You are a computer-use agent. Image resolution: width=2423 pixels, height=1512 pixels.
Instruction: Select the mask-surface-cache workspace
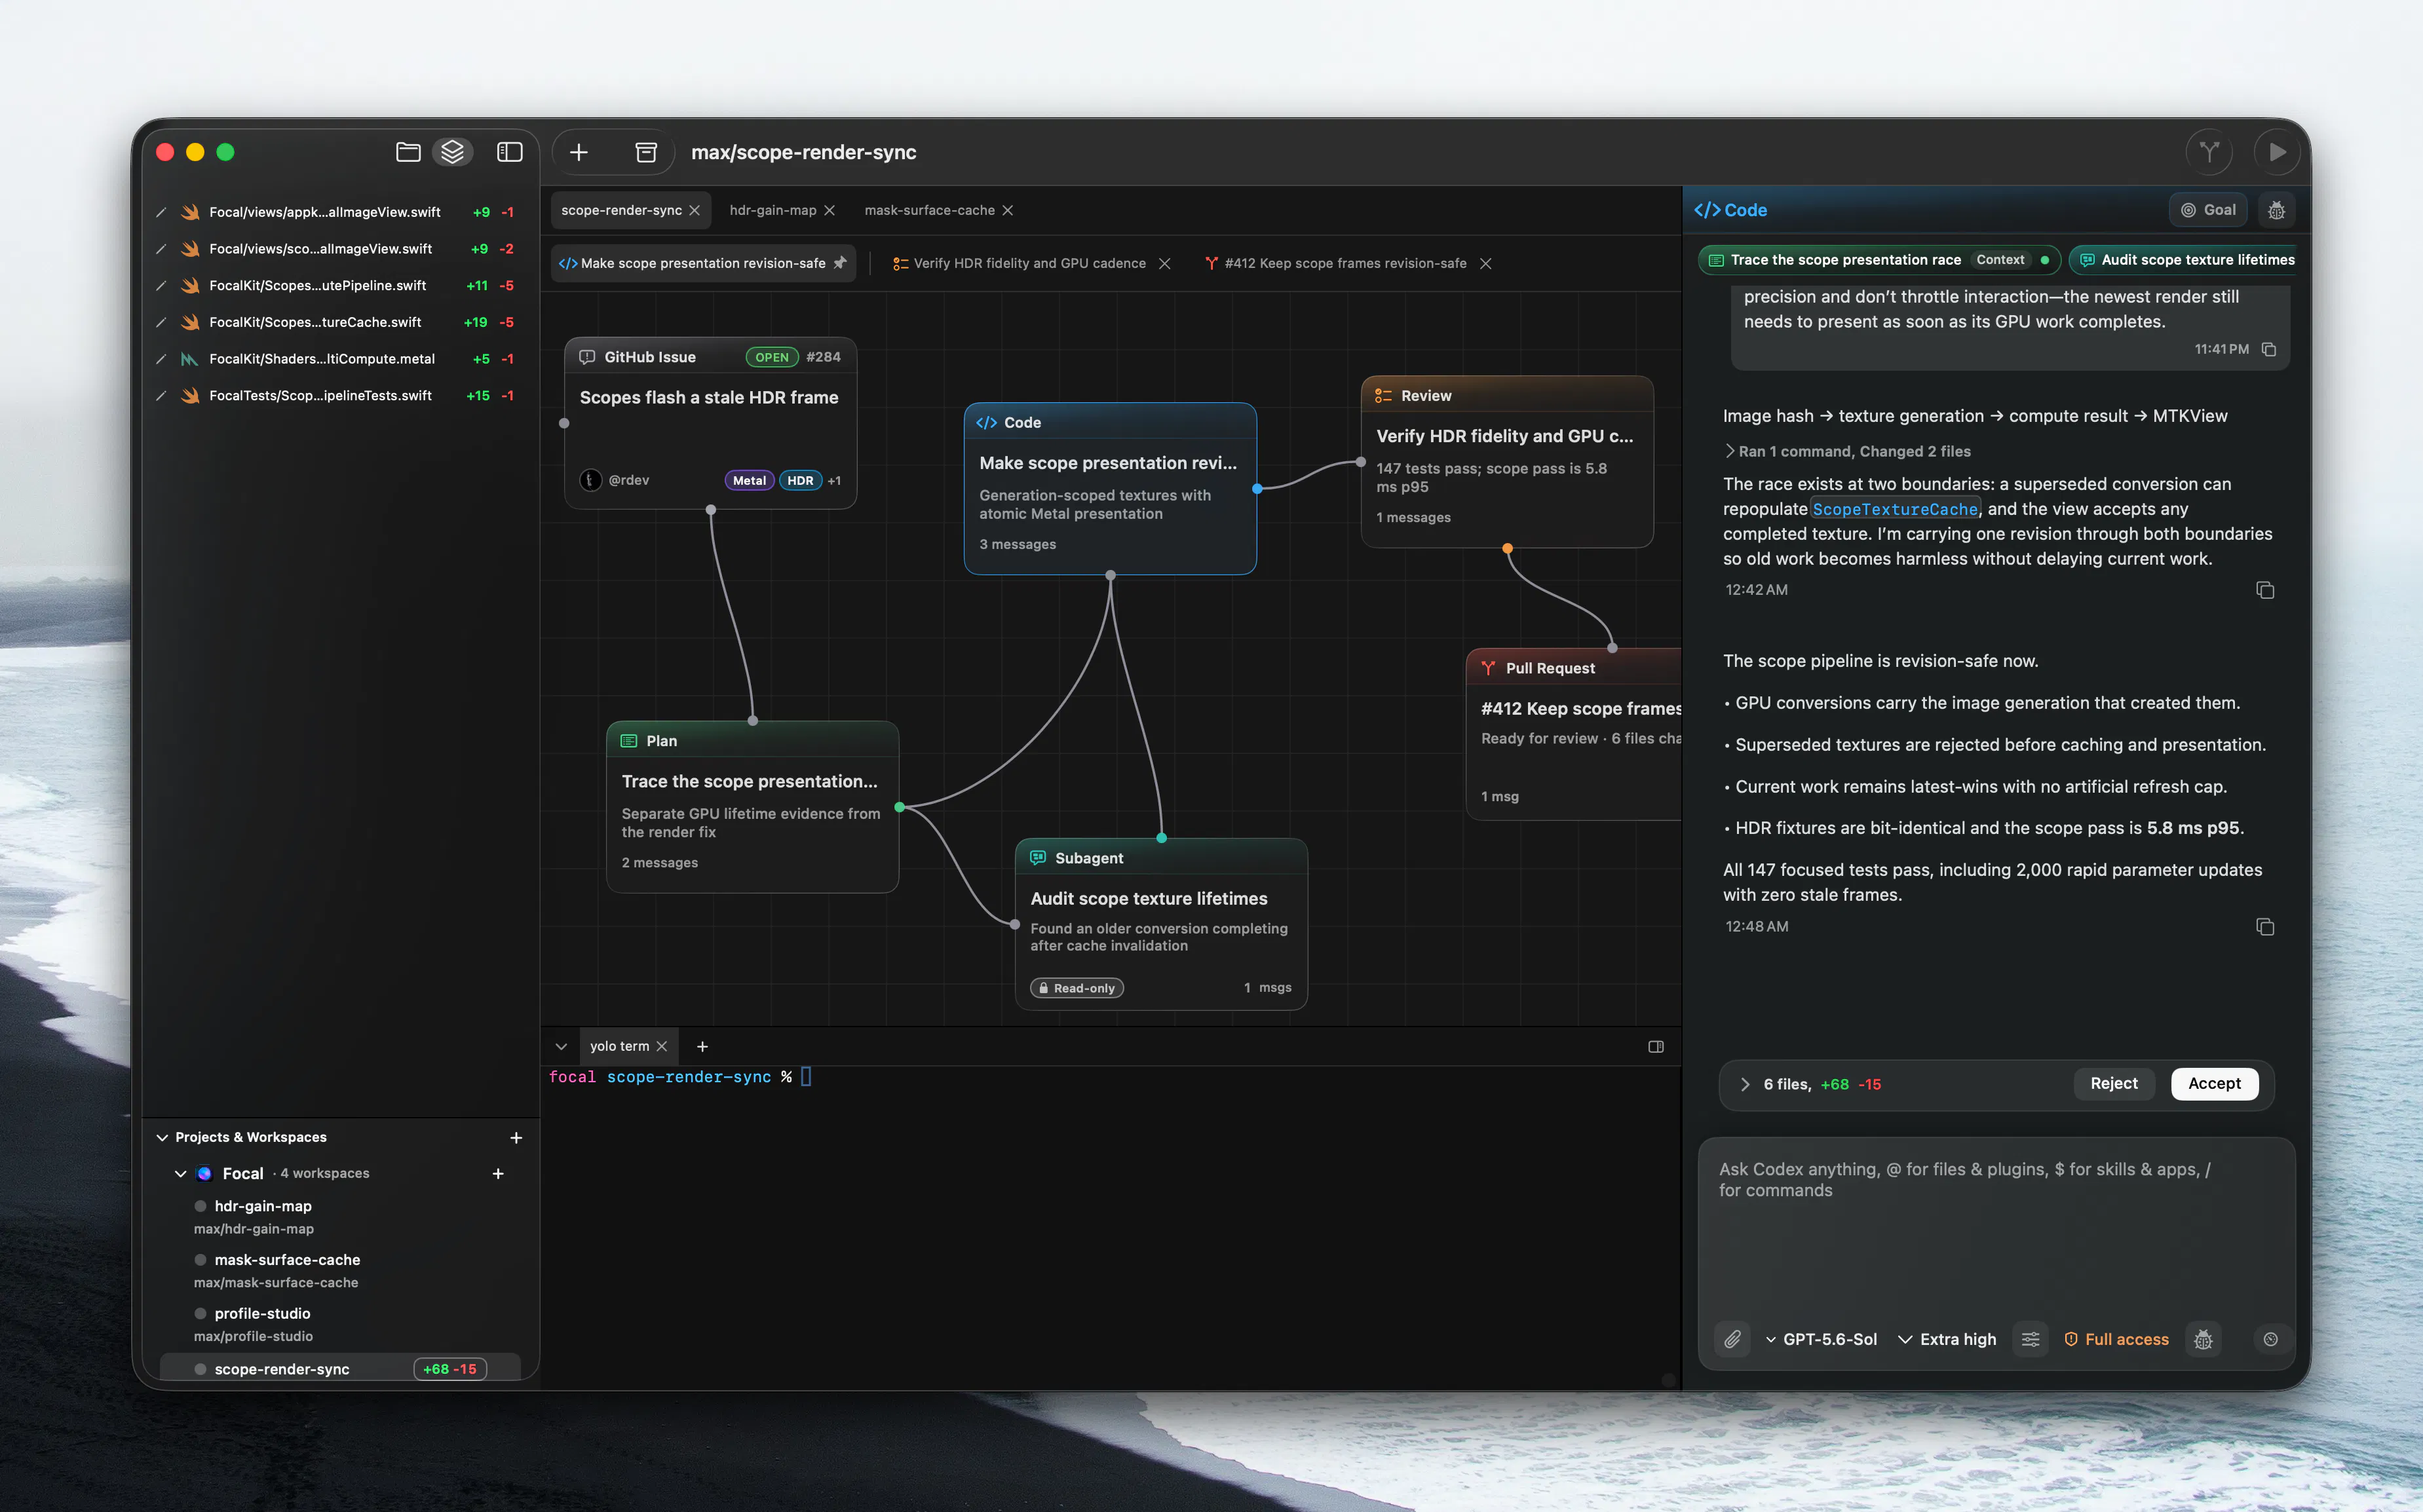(x=340, y=1270)
